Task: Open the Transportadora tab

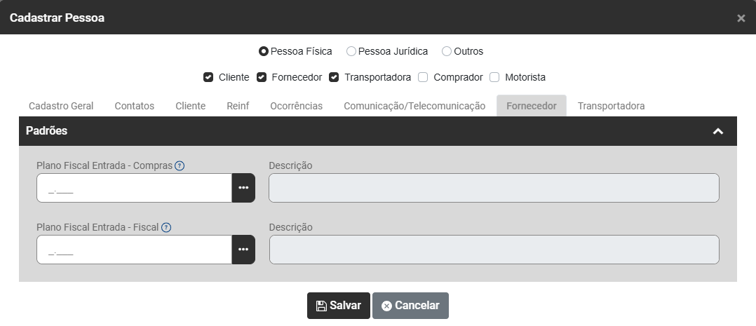Action: 612,106
